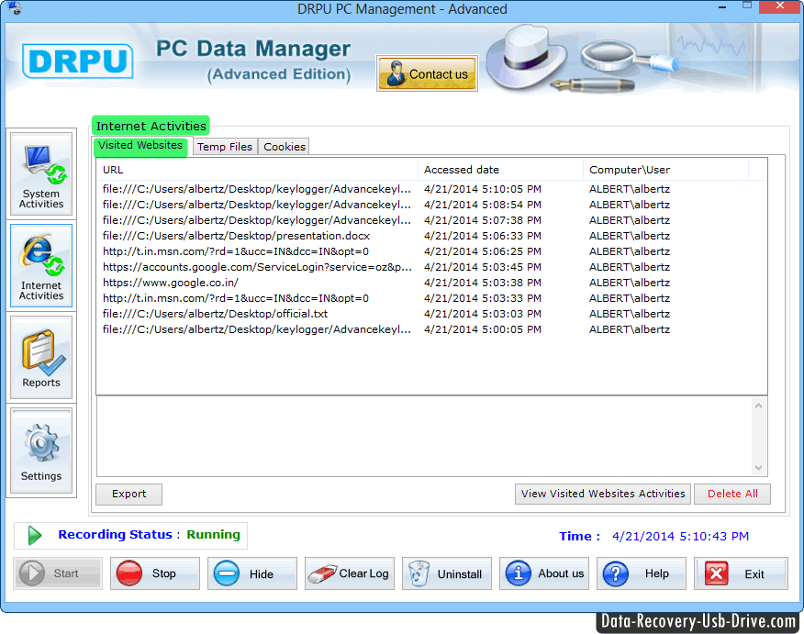This screenshot has width=804, height=634.
Task: Select row accessed at 5:07:38 PM
Action: click(431, 220)
